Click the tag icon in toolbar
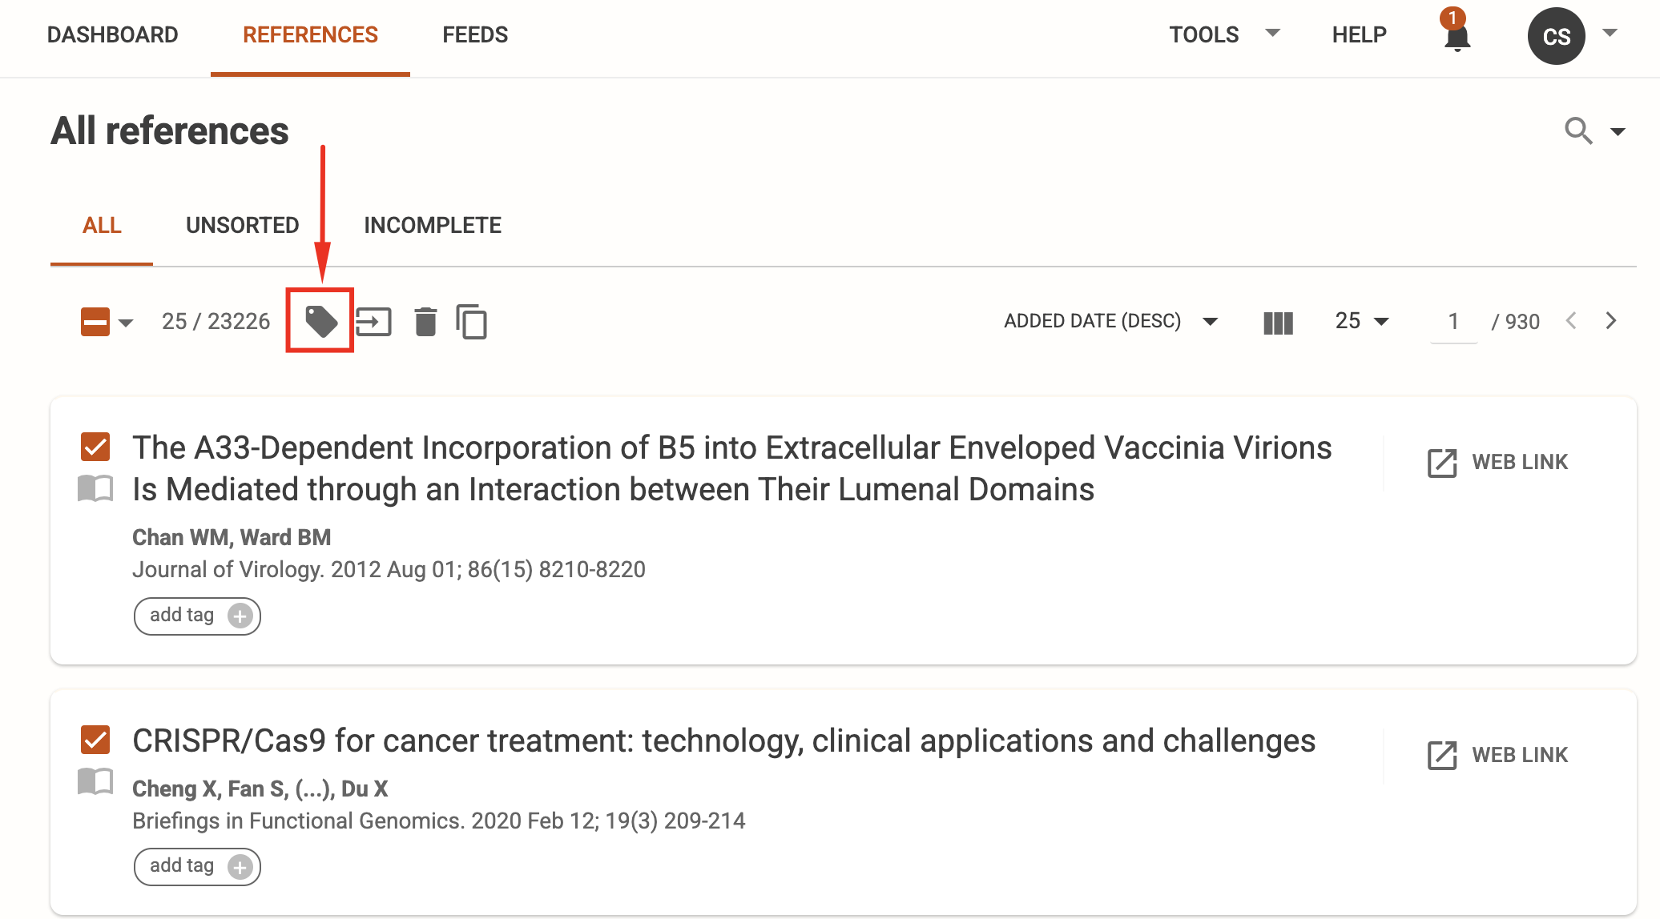Viewport: 1660px width, 919px height. pyautogui.click(x=320, y=321)
